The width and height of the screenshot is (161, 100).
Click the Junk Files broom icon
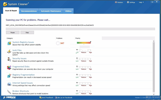9,51
